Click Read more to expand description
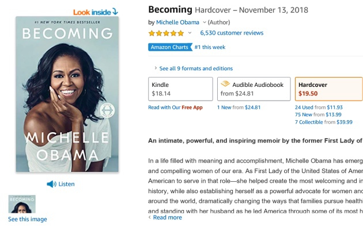363x226 pixels. click(x=167, y=217)
